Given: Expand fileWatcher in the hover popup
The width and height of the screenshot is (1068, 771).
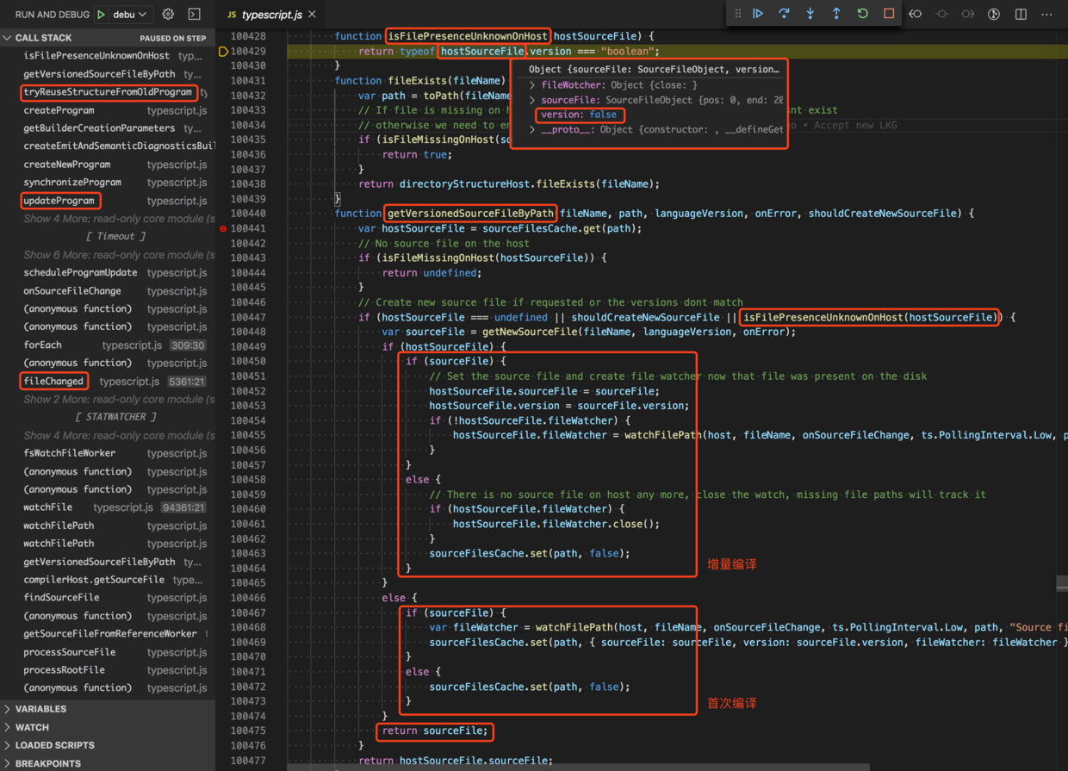Looking at the screenshot, I should pyautogui.click(x=532, y=85).
